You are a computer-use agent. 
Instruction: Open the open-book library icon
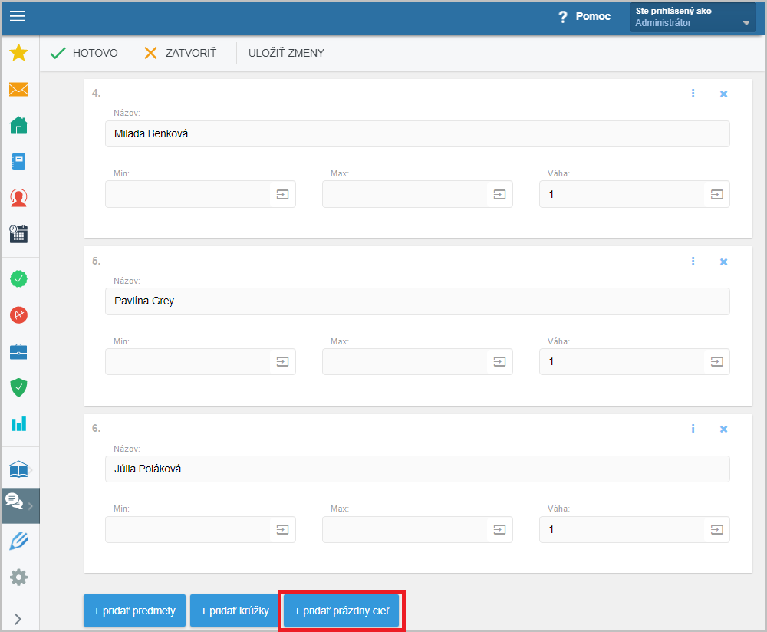[18, 469]
